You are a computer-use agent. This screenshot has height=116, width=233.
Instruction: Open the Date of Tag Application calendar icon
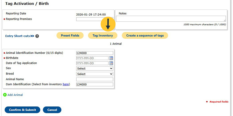111,63
